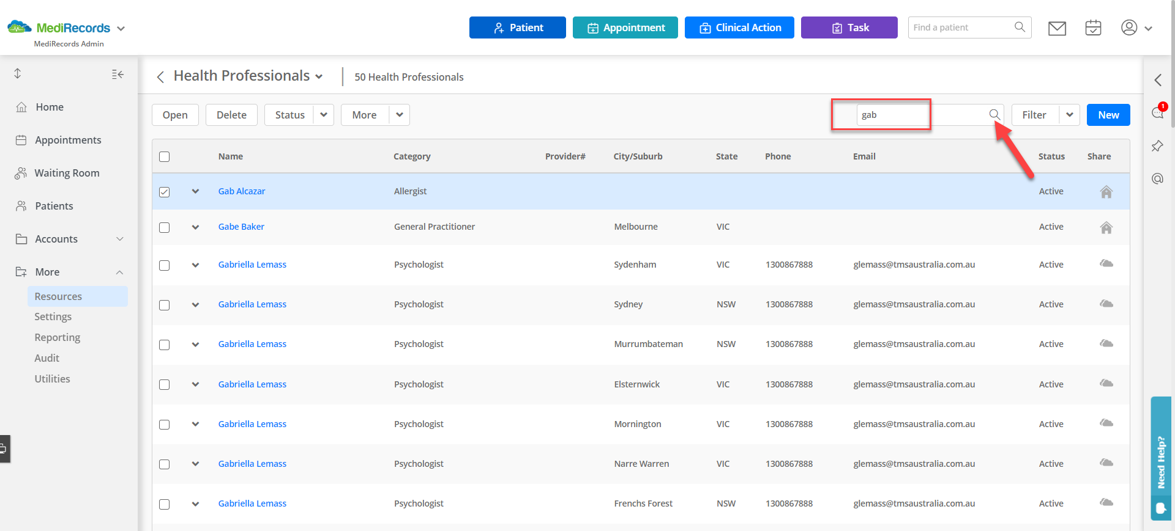Click the blue Patient button

[x=518, y=27]
